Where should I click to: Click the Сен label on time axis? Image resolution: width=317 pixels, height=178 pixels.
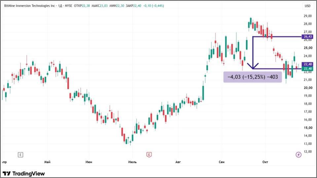pyautogui.click(x=222, y=162)
